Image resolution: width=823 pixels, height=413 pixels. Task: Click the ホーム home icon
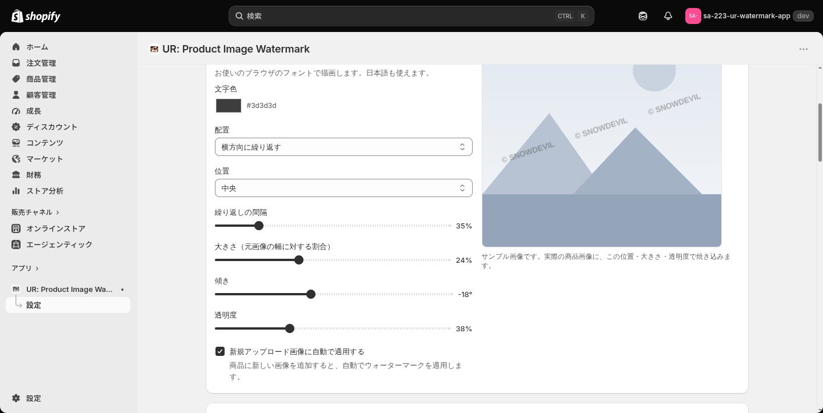pyautogui.click(x=16, y=47)
